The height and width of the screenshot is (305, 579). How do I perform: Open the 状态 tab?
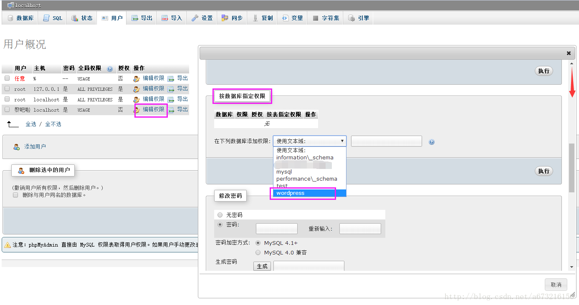click(82, 18)
